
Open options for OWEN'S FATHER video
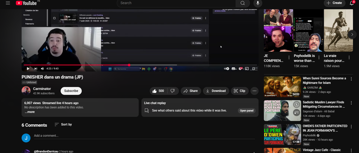tap(351, 127)
